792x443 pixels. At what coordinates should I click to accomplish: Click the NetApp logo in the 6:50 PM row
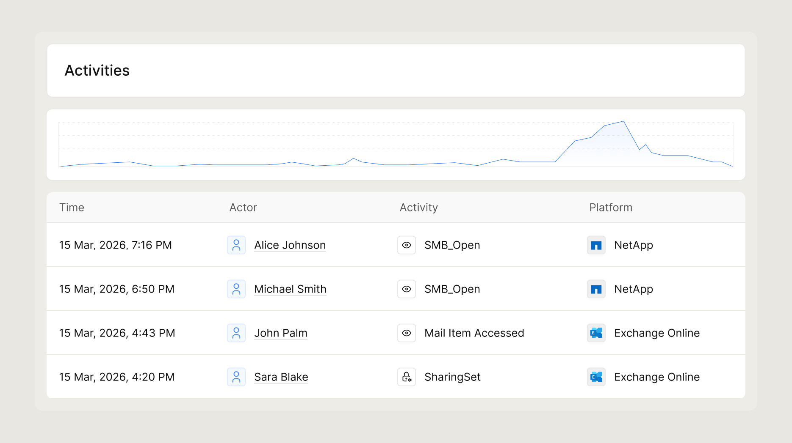tap(596, 289)
